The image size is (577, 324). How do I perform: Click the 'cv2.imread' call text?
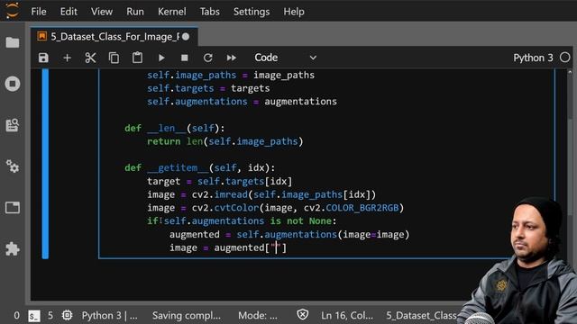point(220,194)
